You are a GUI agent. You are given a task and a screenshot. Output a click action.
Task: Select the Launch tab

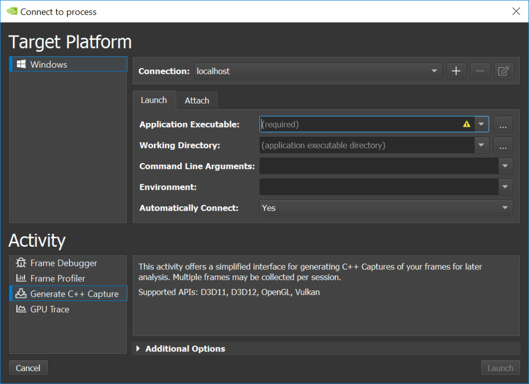click(x=153, y=100)
